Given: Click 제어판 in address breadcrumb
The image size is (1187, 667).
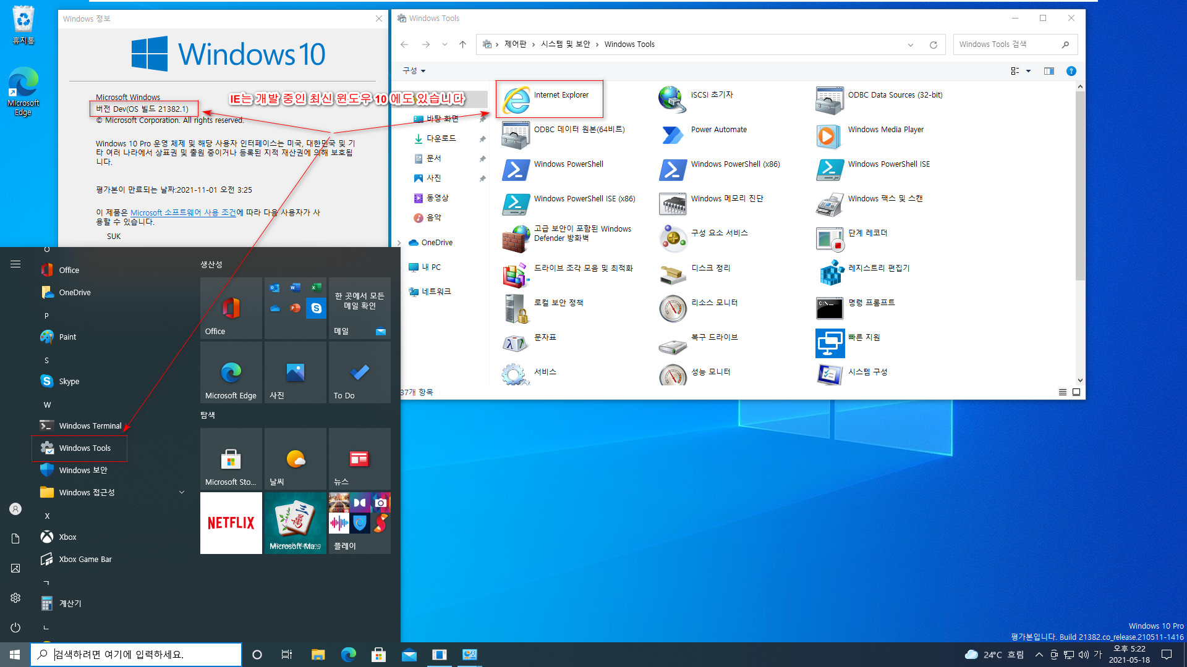Looking at the screenshot, I should pos(515,44).
